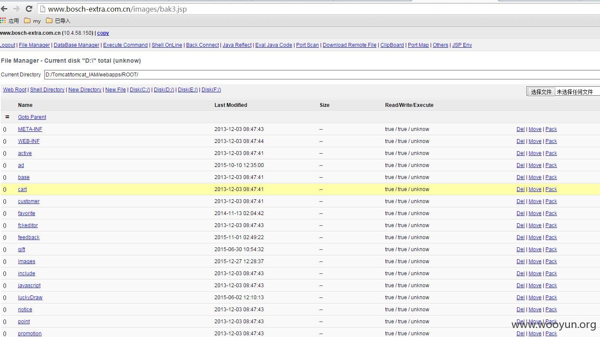The width and height of the screenshot is (600, 337).
Task: Open DataBase Manager
Action: (x=77, y=45)
